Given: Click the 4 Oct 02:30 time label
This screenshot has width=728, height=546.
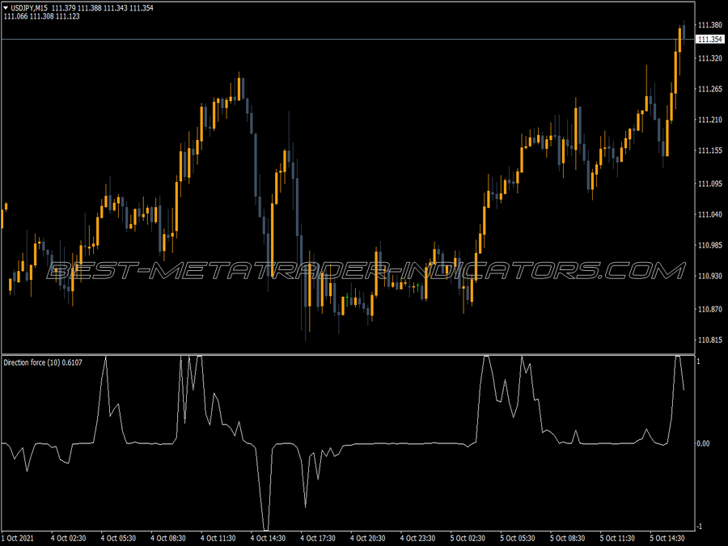Looking at the screenshot, I should [x=68, y=539].
